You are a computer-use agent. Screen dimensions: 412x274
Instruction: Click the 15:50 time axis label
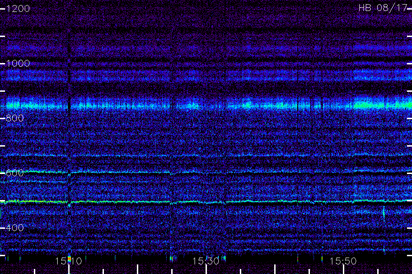pyautogui.click(x=343, y=261)
